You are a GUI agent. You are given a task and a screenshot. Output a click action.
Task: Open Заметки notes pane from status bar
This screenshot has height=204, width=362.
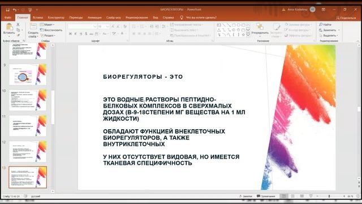(246, 196)
